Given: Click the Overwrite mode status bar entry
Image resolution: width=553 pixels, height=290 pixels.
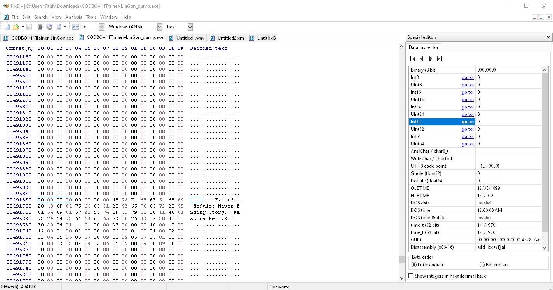Looking at the screenshot, I should pyautogui.click(x=279, y=287).
